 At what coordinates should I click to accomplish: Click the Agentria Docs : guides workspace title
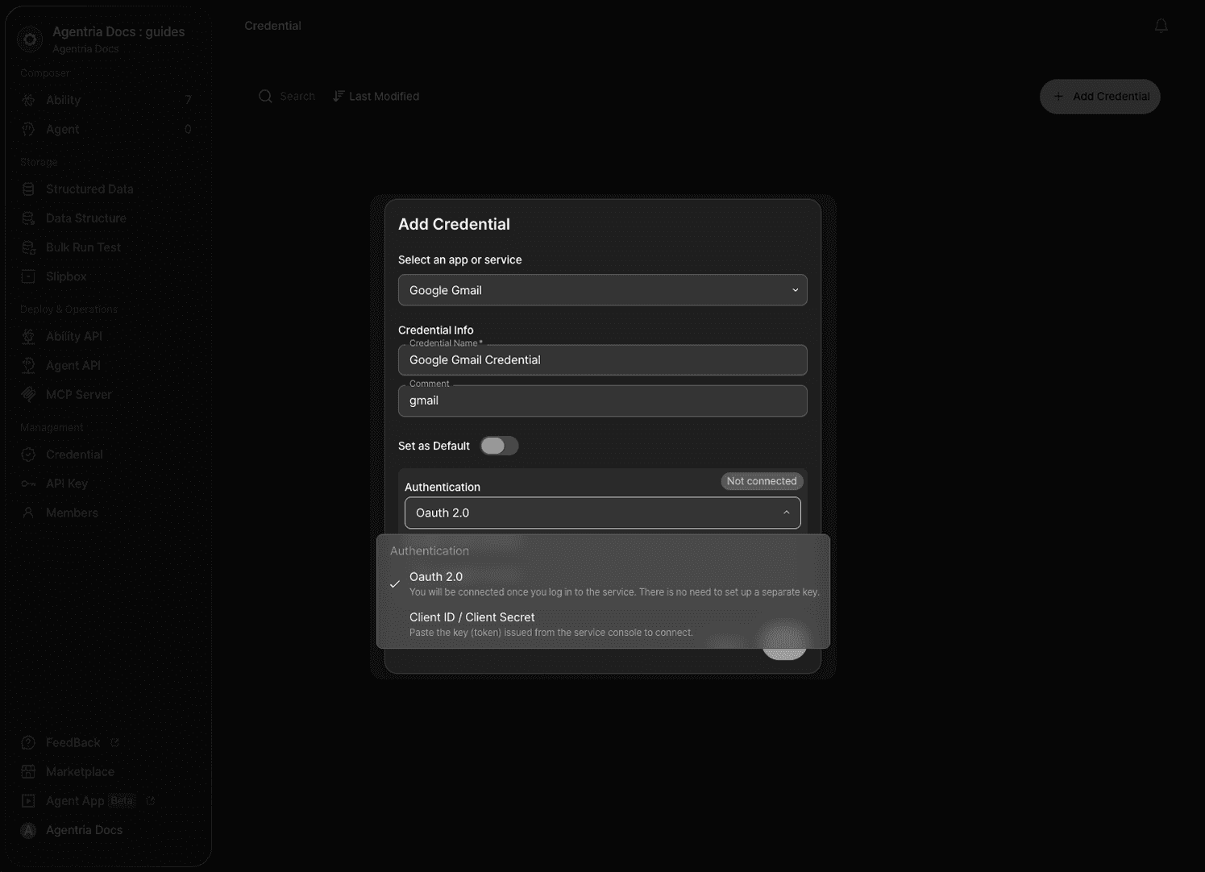(118, 31)
